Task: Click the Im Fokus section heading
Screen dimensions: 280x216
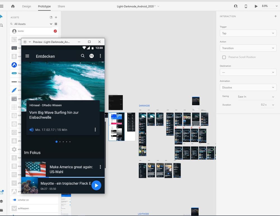Action: pyautogui.click(x=32, y=153)
